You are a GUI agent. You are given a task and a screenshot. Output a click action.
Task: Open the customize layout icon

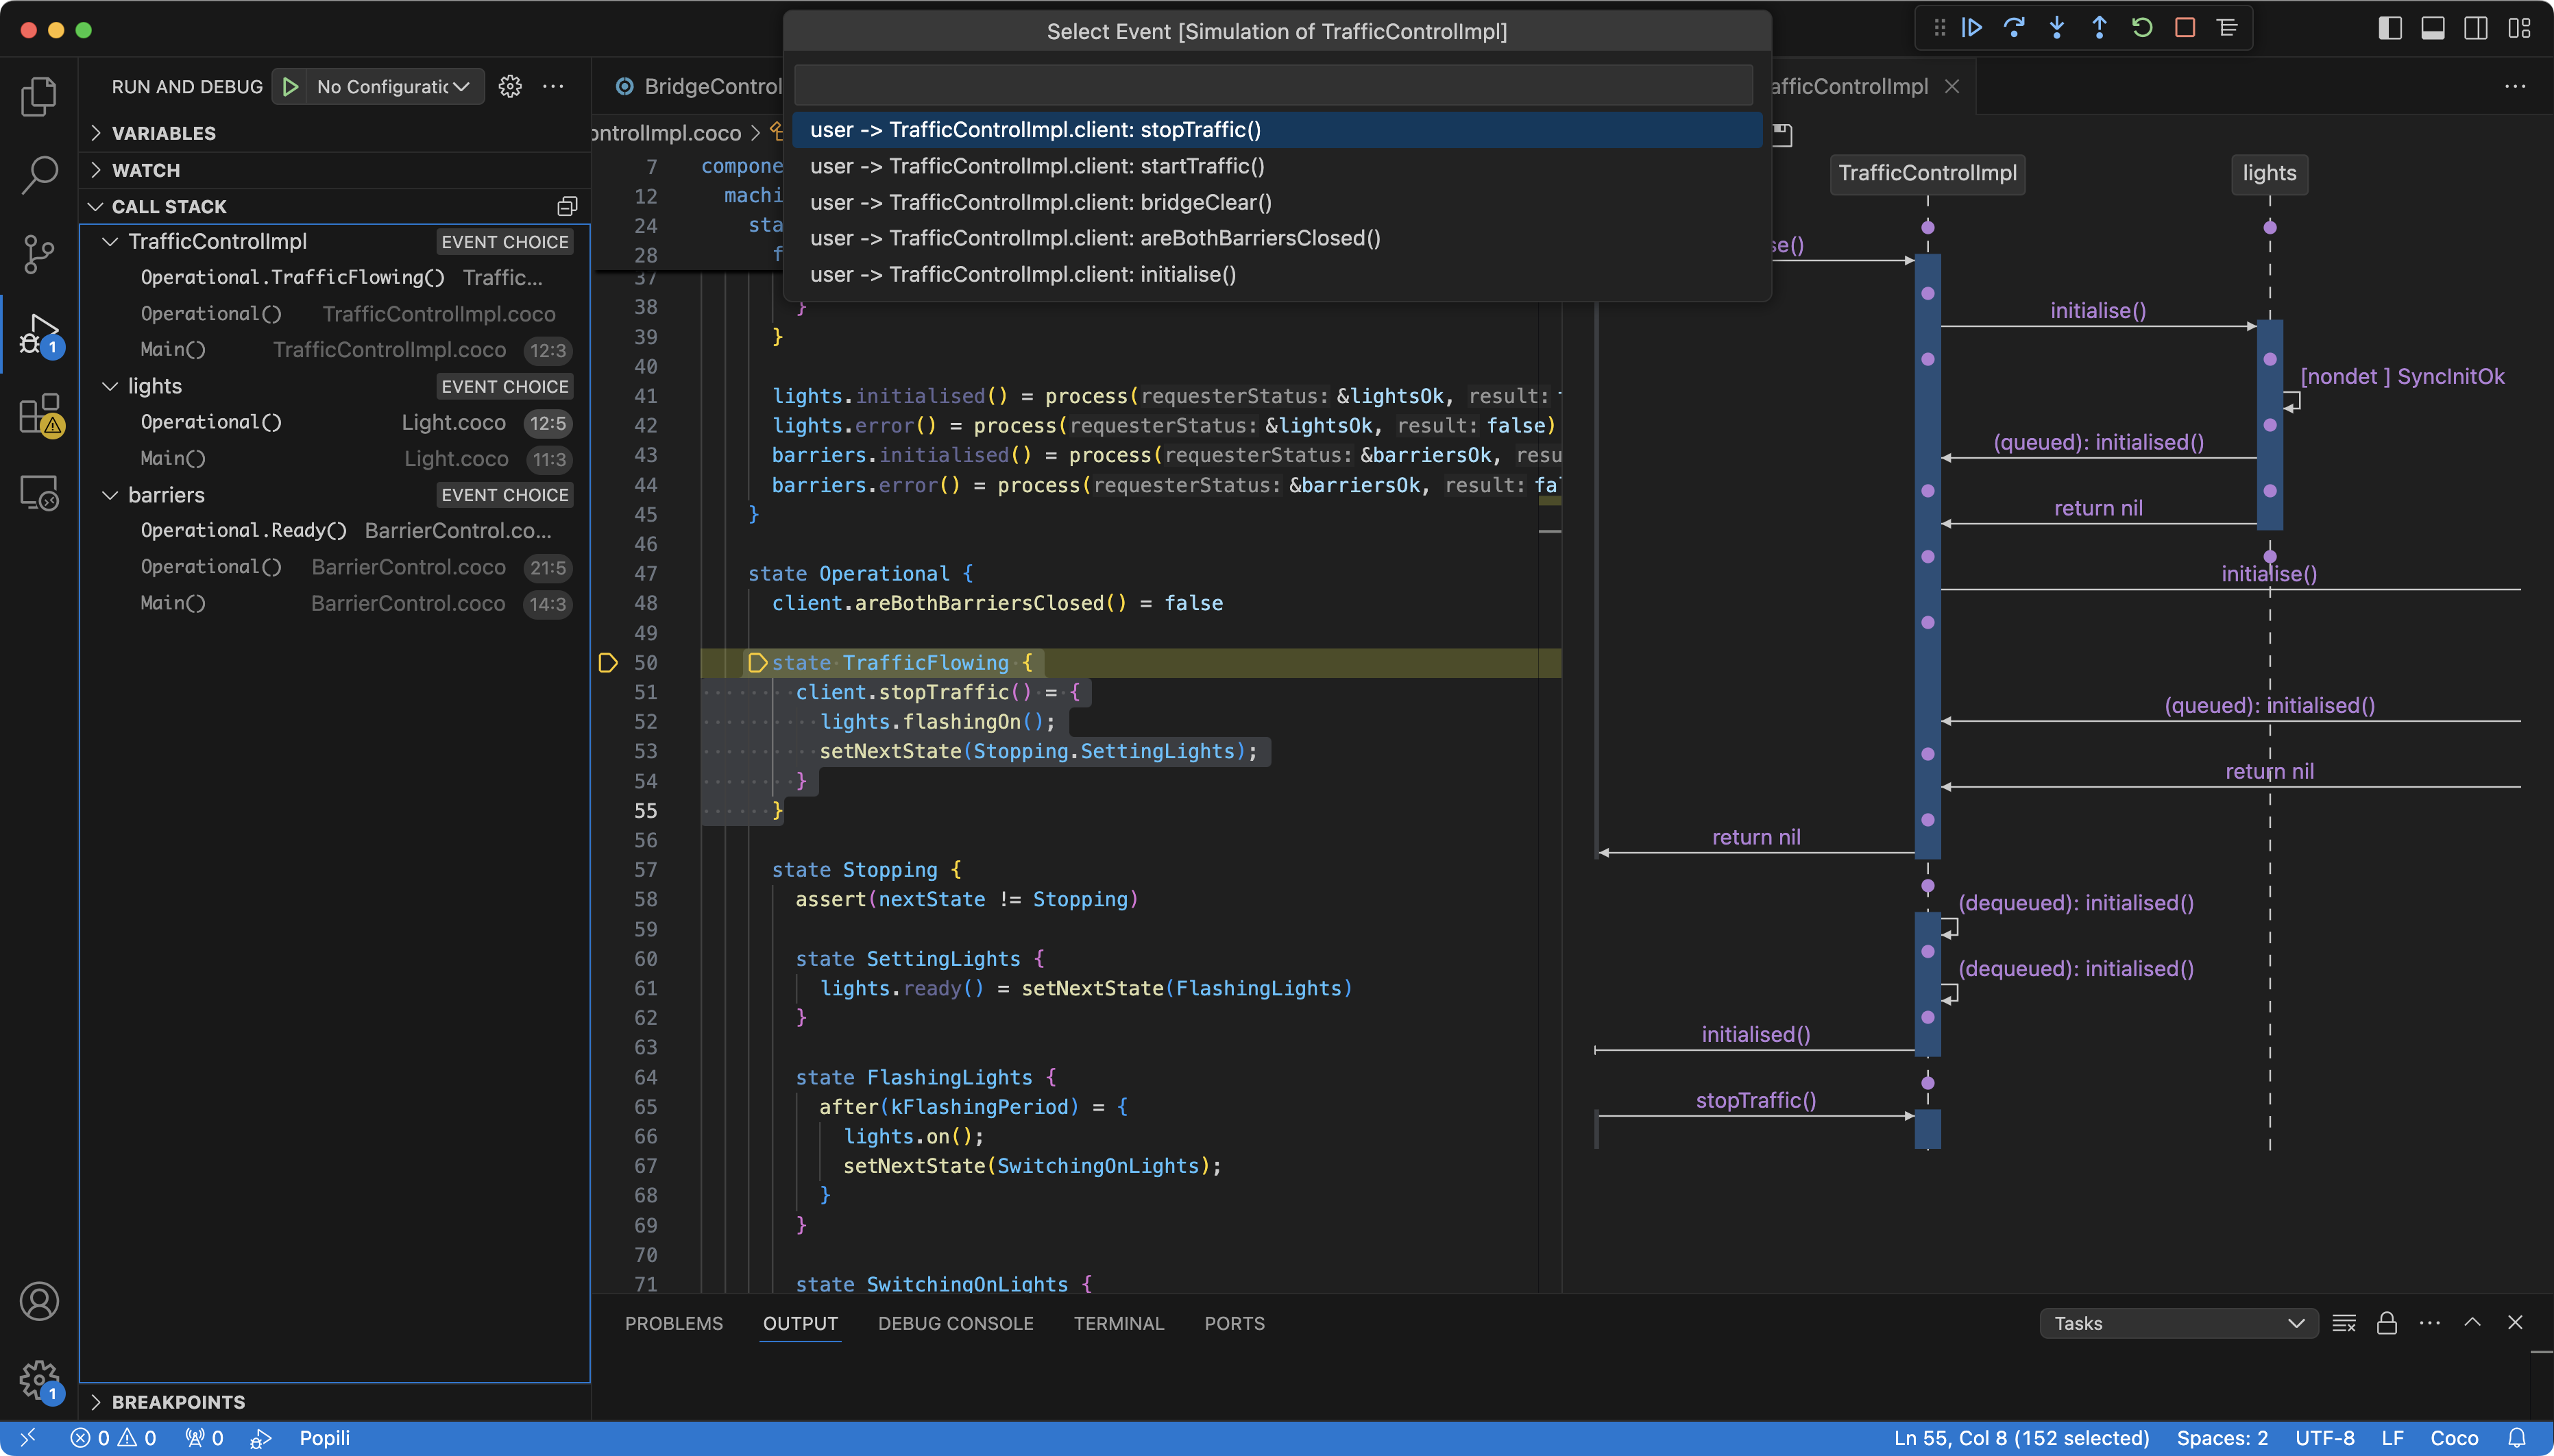pos(2519,28)
